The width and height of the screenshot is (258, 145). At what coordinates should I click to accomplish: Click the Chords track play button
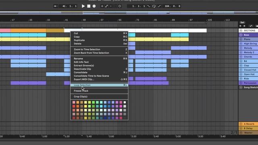(x=241, y=57)
